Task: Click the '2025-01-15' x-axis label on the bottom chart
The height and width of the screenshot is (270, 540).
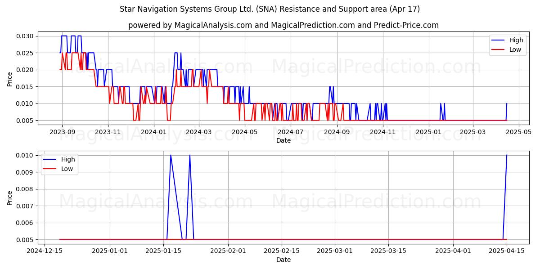Action: (164, 251)
